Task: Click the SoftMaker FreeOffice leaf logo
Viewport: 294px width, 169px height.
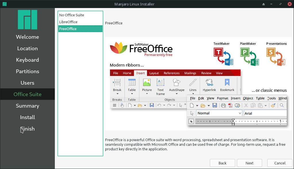Action: pyautogui.click(x=119, y=48)
